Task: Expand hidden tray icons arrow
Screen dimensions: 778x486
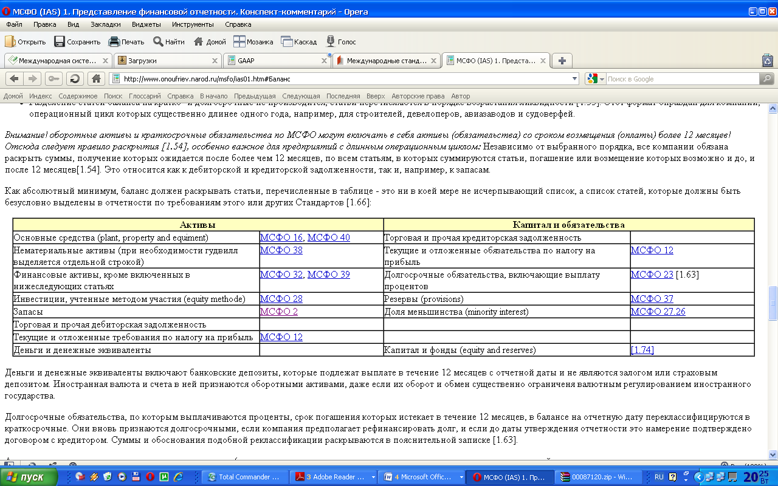Action: click(698, 477)
